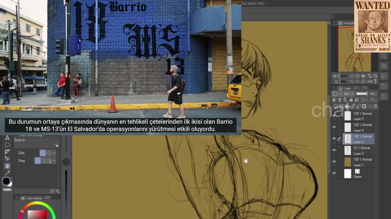Viewport: 391px width, 219px height.
Task: Select Layer 5 in layer list
Action: [x=359, y=116]
